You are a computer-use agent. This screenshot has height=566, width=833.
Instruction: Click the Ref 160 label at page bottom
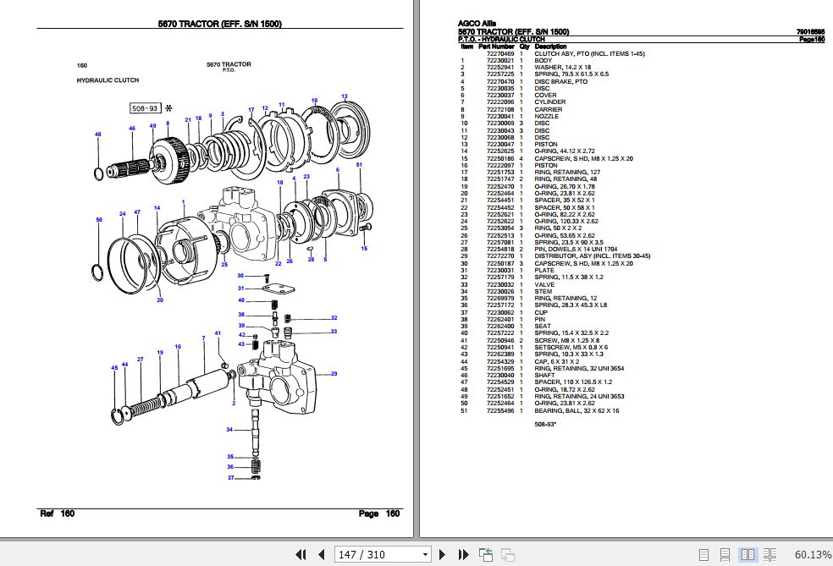pyautogui.click(x=56, y=513)
